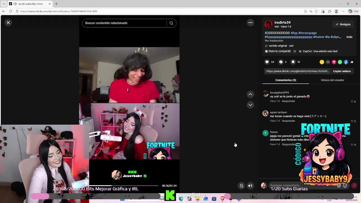Click the red send-to-friends icon

coord(334,62)
